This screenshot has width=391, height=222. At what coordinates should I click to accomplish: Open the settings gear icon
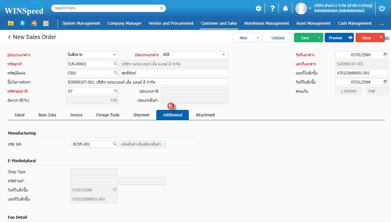pos(258,8)
